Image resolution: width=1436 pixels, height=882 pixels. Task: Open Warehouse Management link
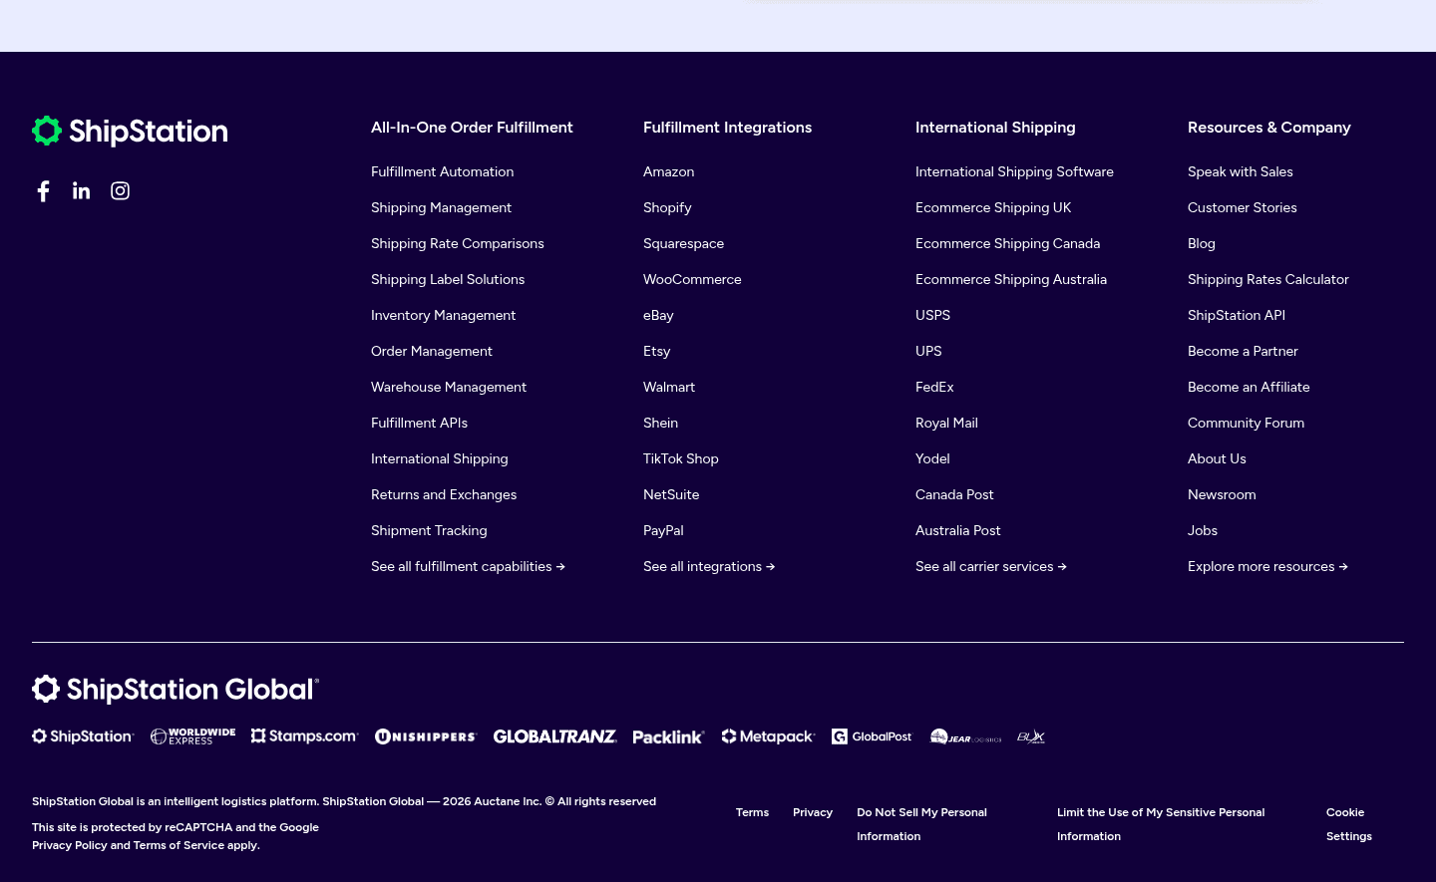449,387
